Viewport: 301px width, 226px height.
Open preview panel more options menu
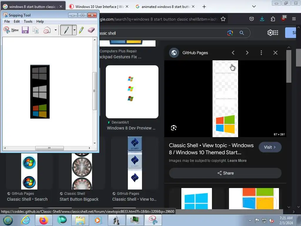[x=261, y=53]
